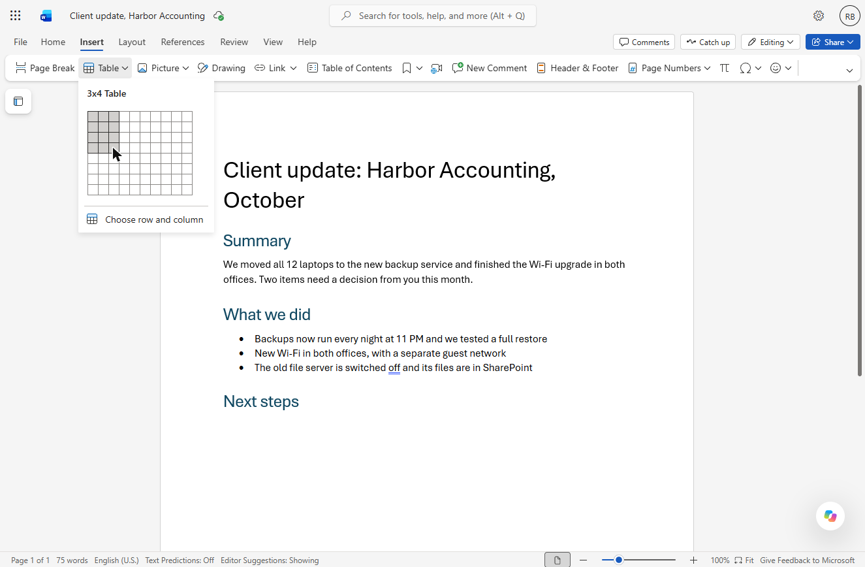
Task: Open Header & Footer
Action: [577, 68]
